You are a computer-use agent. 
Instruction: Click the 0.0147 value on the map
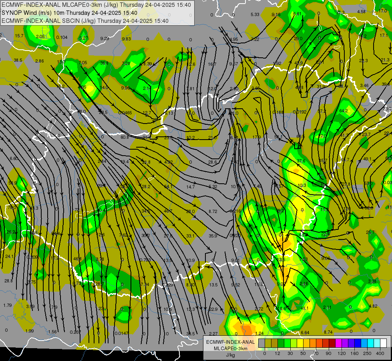pyautogui.click(x=121, y=333)
